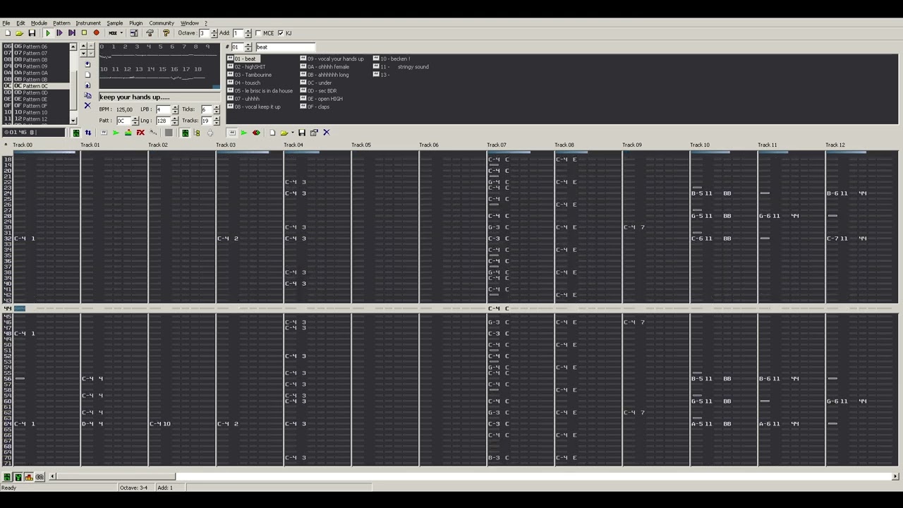Open the MIDI dropdown in the main toolbar

121,33
